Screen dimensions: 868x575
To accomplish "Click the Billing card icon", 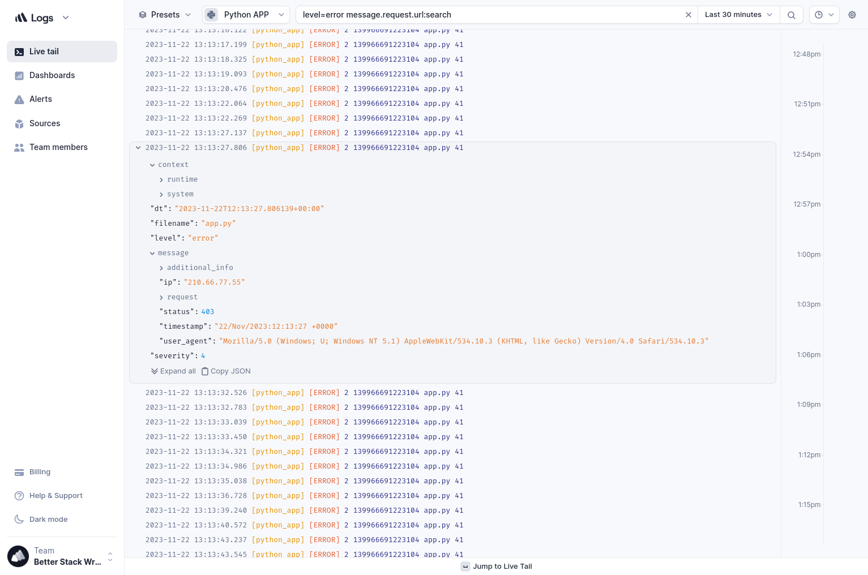I will pyautogui.click(x=19, y=472).
